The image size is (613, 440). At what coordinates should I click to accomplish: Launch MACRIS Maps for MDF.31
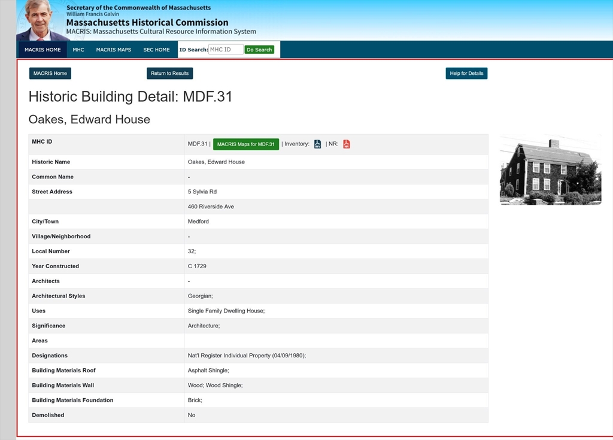245,144
